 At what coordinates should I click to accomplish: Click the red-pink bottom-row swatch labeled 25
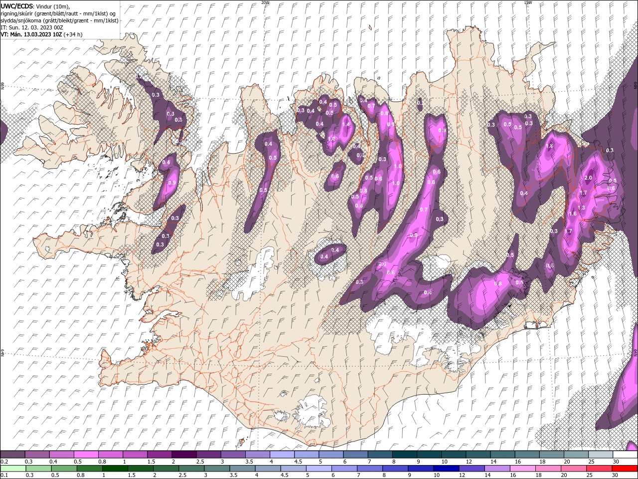[x=599, y=469]
